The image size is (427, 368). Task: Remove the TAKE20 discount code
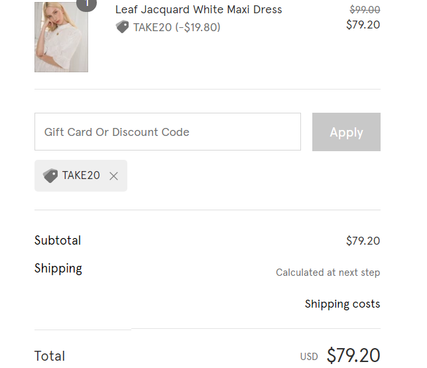click(113, 176)
